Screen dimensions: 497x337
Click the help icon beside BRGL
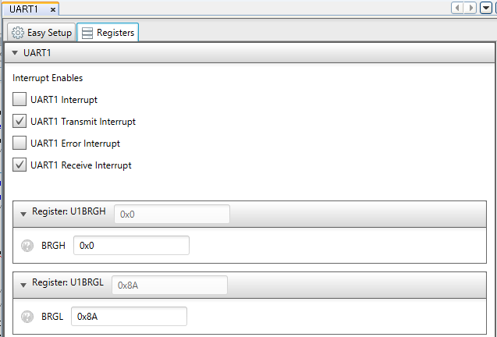click(28, 317)
